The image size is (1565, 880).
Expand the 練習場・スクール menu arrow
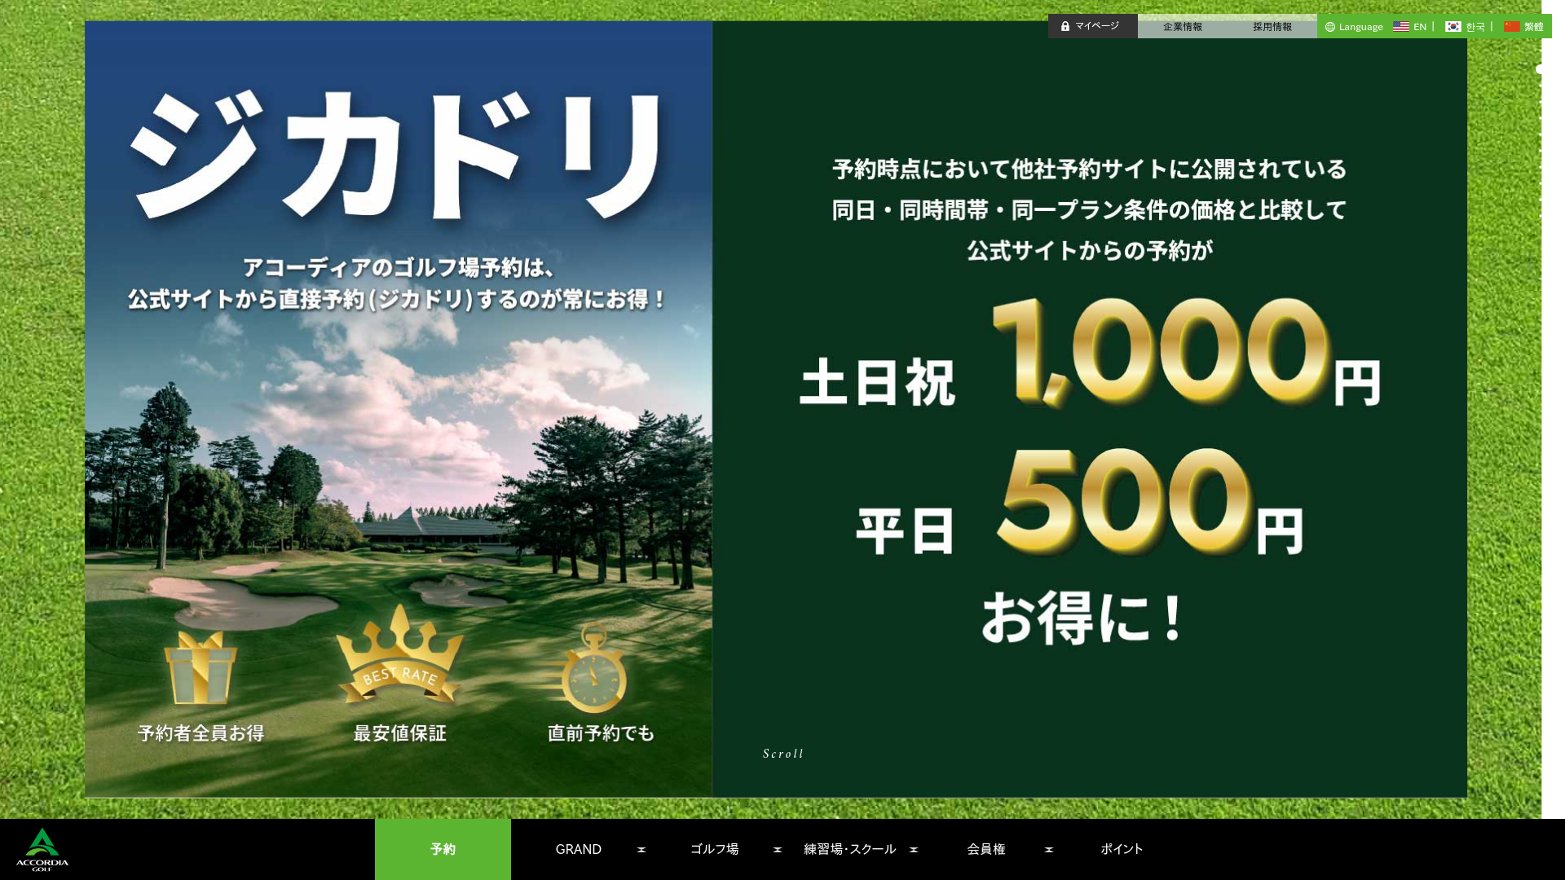[x=914, y=849]
